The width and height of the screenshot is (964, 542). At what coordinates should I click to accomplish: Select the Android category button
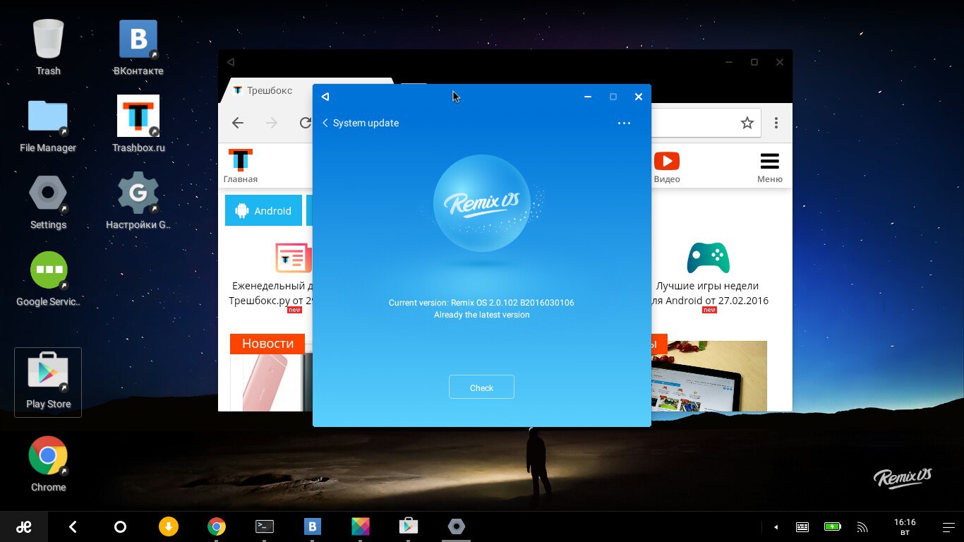pyautogui.click(x=263, y=210)
